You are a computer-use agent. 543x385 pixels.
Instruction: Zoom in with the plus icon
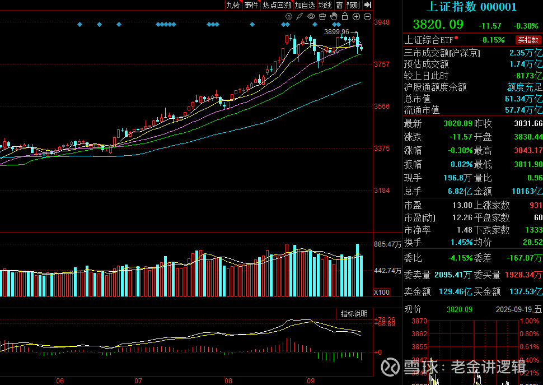pyautogui.click(x=356, y=16)
